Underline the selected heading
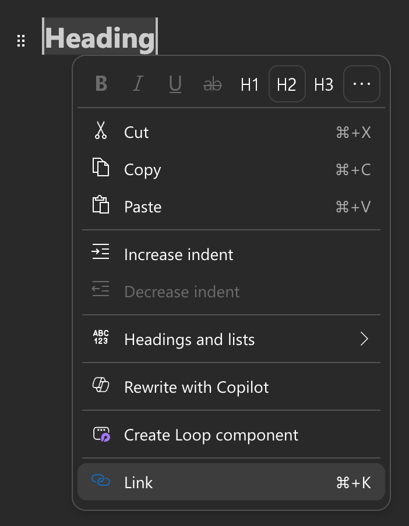Viewport: 409px width, 526px height. [x=175, y=84]
